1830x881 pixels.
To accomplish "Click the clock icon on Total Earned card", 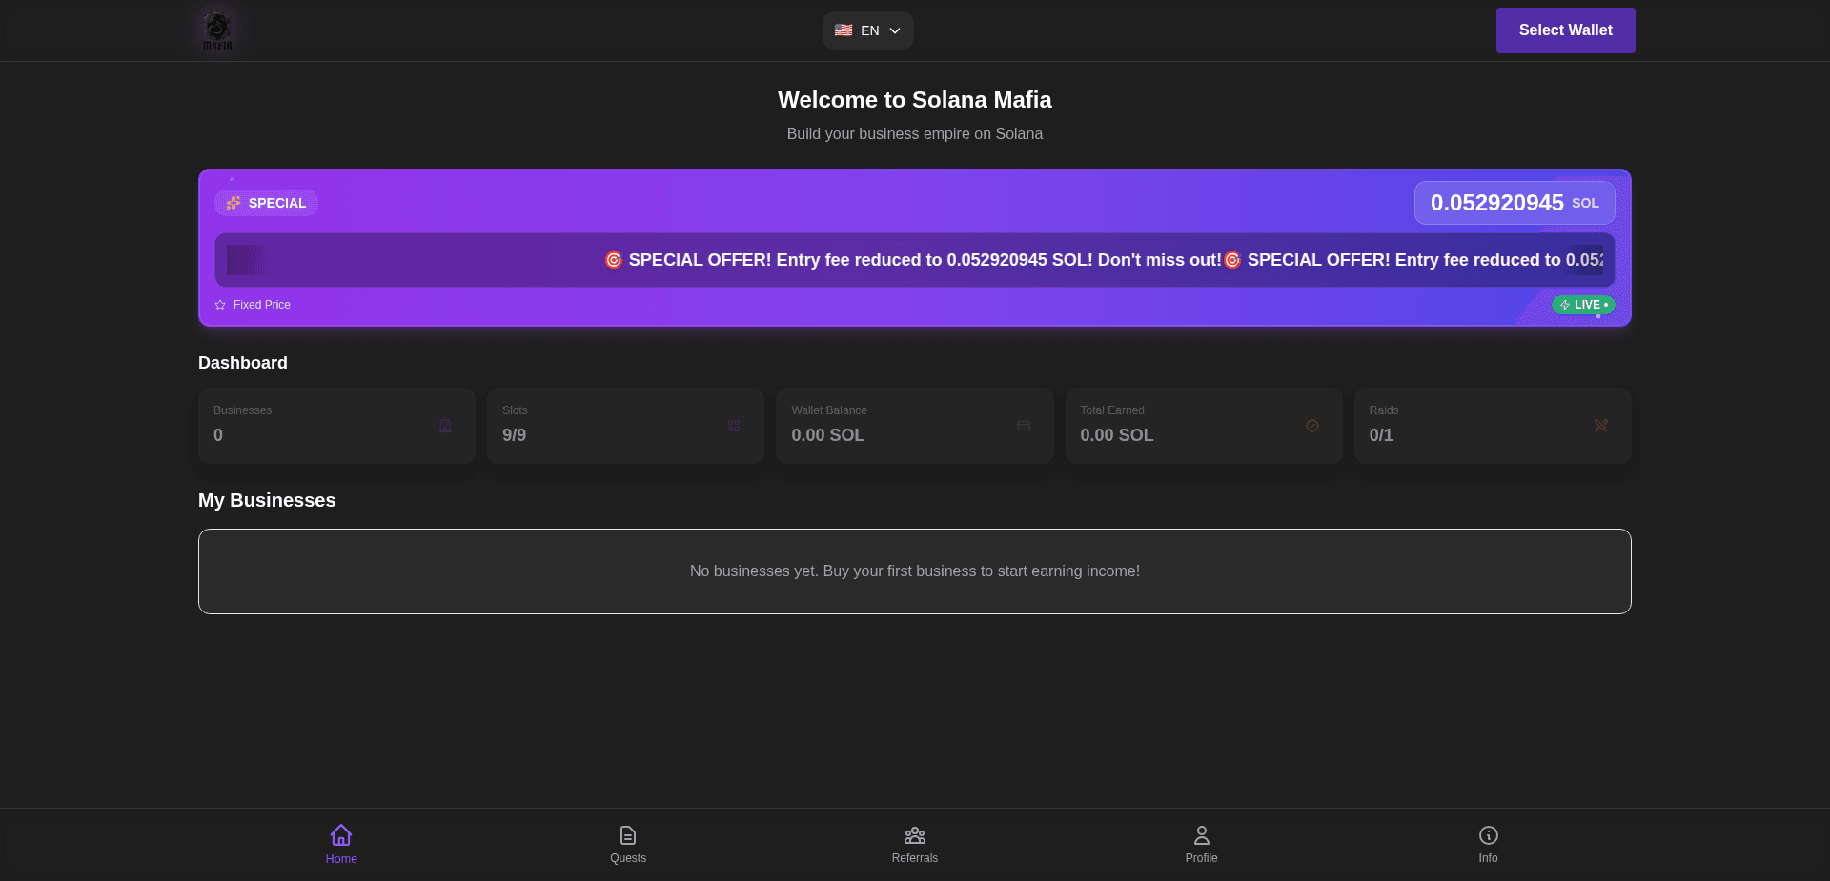I will tap(1312, 426).
